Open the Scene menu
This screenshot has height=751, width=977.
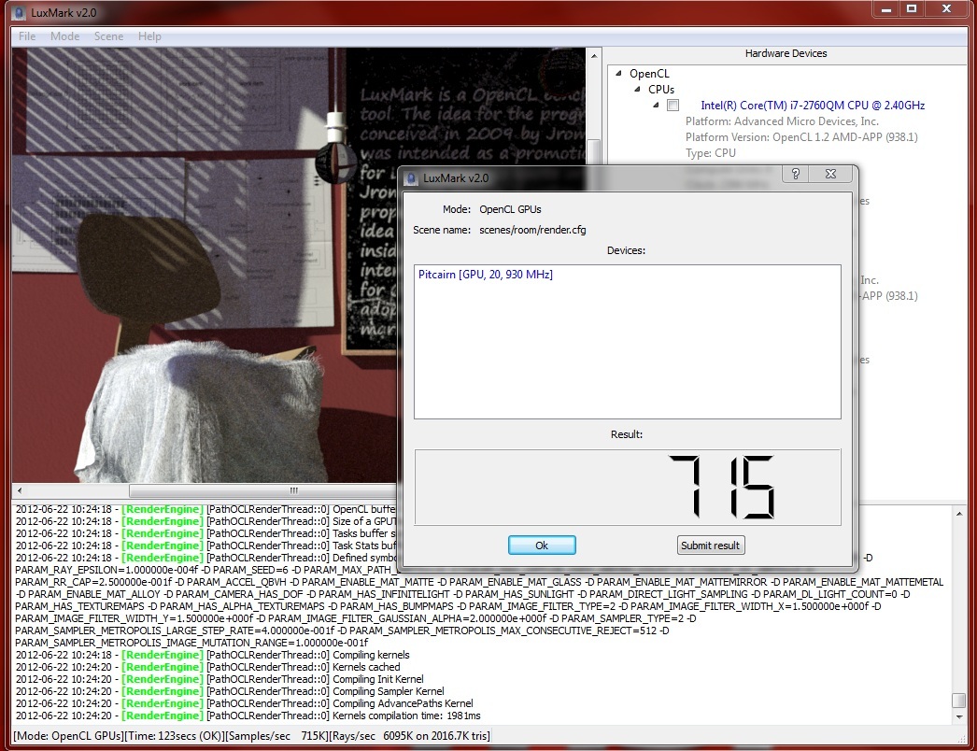click(x=108, y=36)
